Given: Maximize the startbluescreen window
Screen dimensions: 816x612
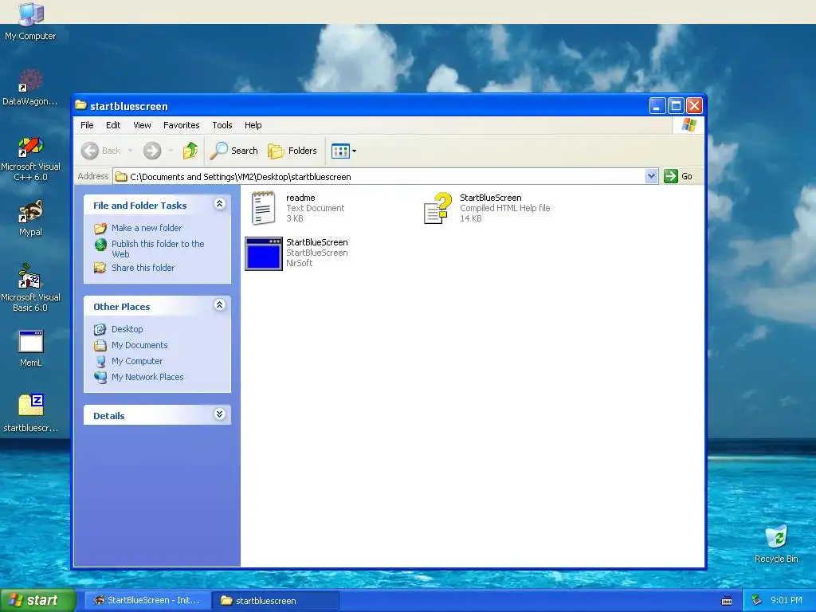Looking at the screenshot, I should pos(676,106).
